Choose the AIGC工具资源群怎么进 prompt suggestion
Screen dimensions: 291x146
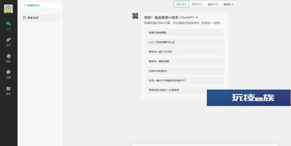click(x=185, y=42)
